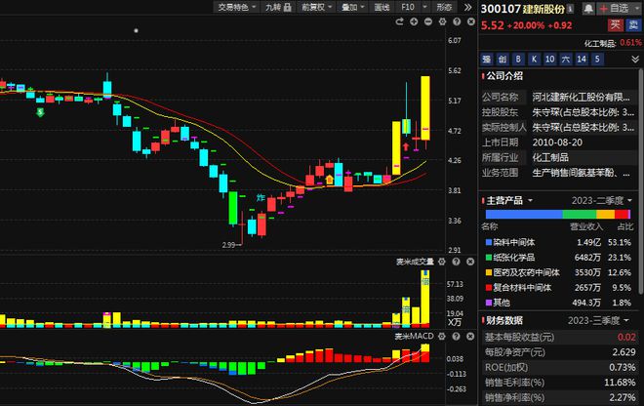
Task: Open 麦米成交量 help question icon
Action: 457,262
